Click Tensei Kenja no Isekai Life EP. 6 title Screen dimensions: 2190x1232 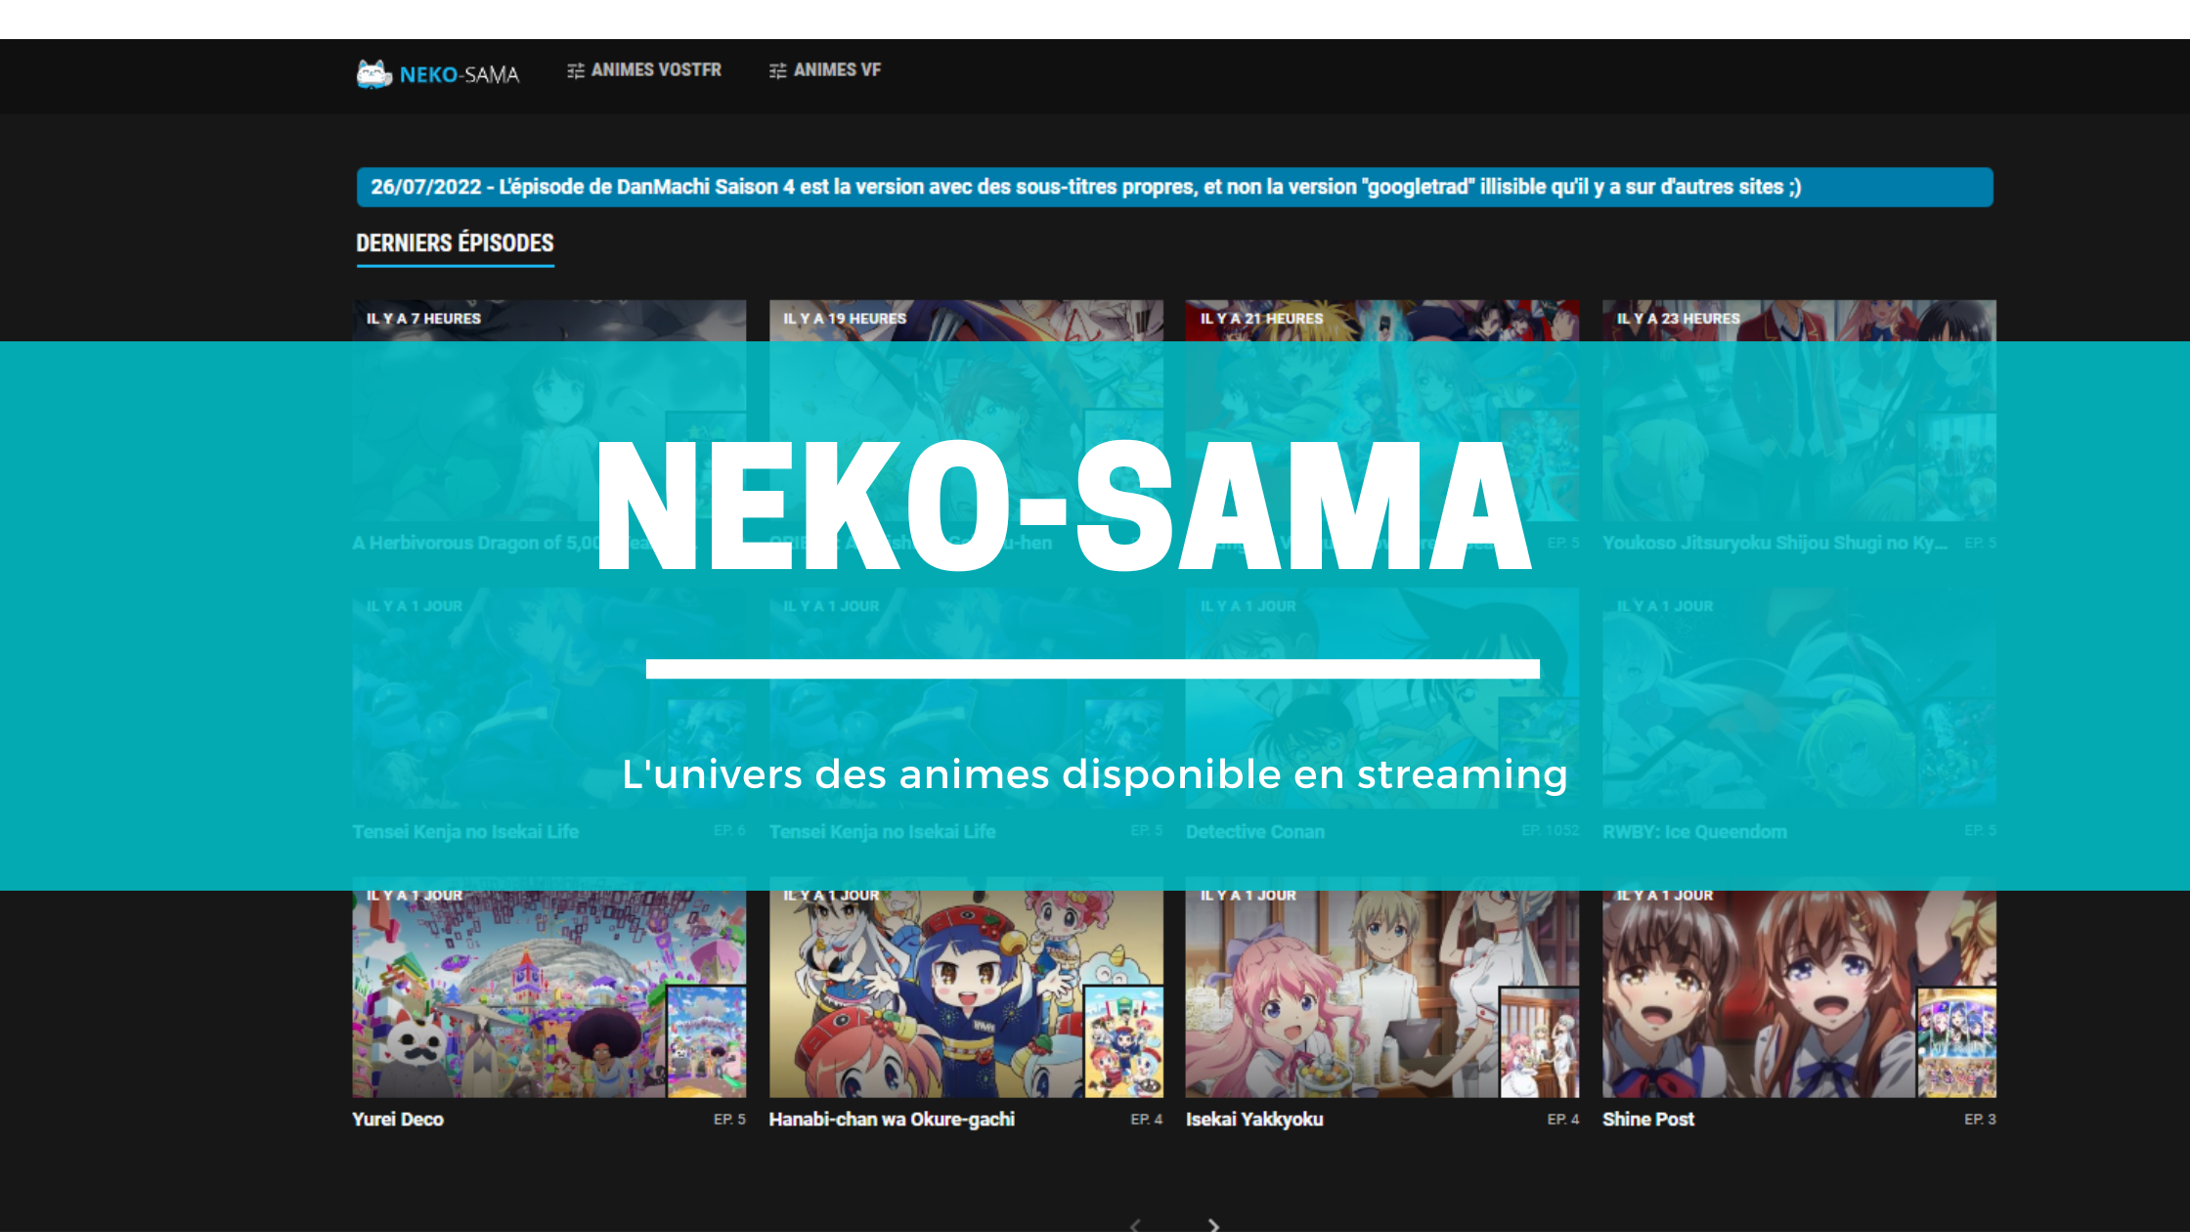pos(465,832)
